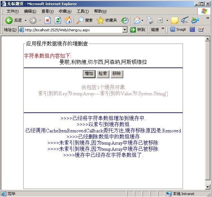
Task: Click the status text 本地 Intranet
Action: 183,194
